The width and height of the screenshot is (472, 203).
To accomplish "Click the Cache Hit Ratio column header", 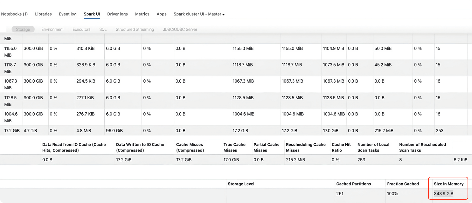I will click(341, 147).
